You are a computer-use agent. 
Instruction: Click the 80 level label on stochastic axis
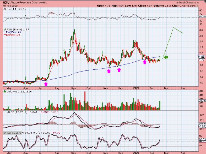tap(201, 136)
